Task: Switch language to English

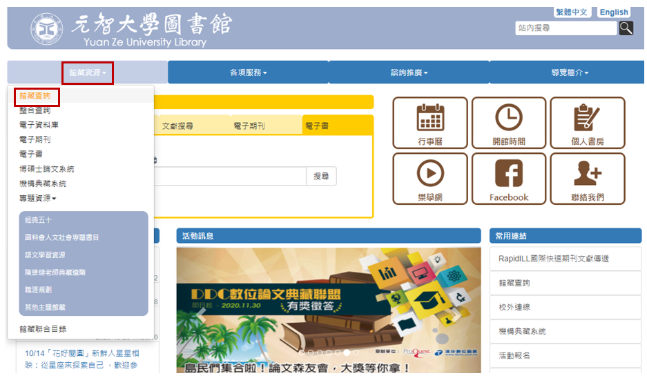Action: (x=613, y=12)
